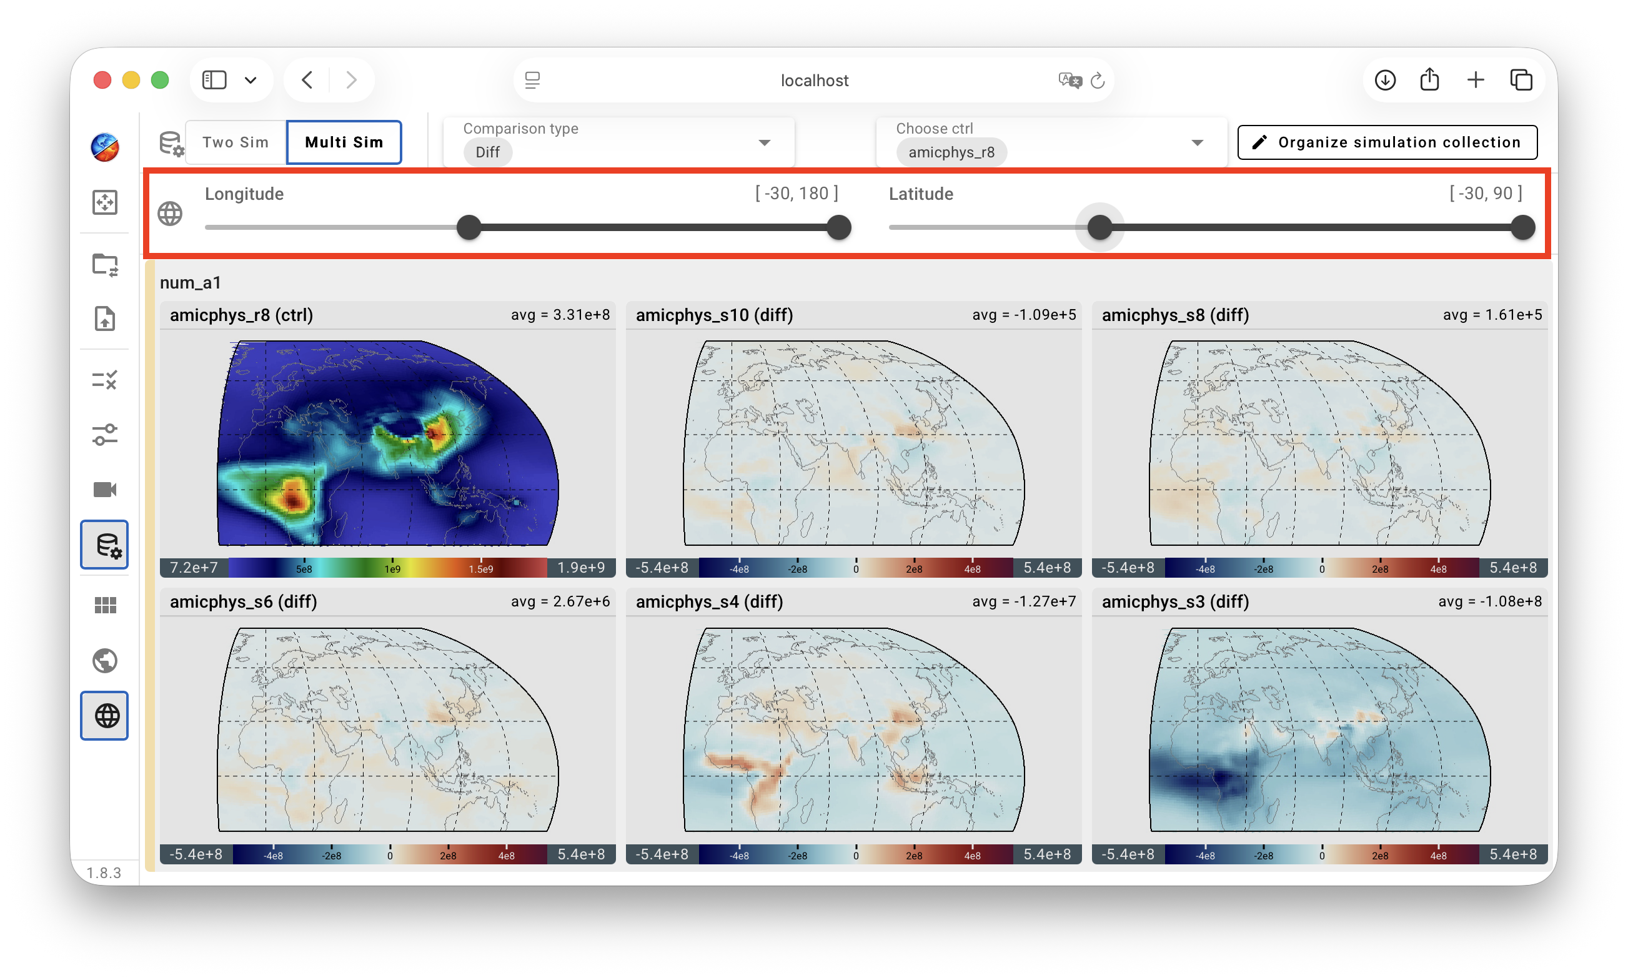Click the checklist compare icon in sidebar

[x=105, y=380]
